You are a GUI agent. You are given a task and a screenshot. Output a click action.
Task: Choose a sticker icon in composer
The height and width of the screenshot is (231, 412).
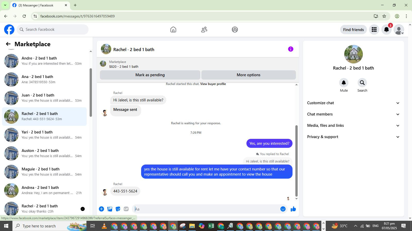[118, 209]
